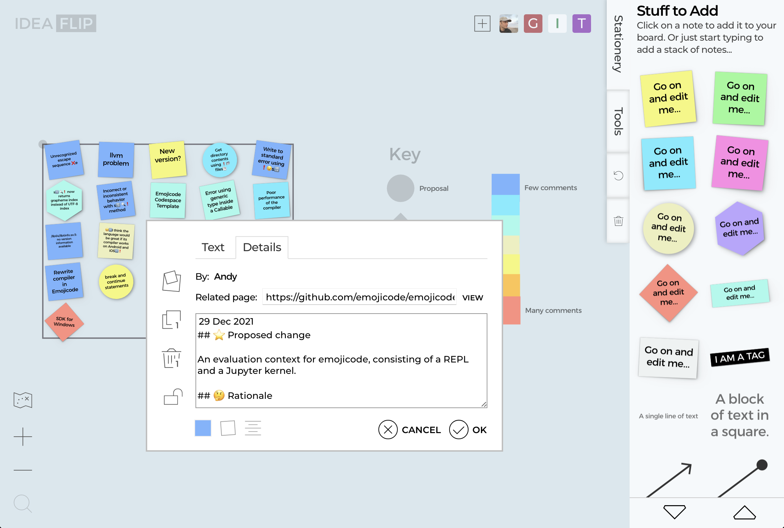Click the text alignment icon
This screenshot has height=528, width=784.
click(x=253, y=428)
